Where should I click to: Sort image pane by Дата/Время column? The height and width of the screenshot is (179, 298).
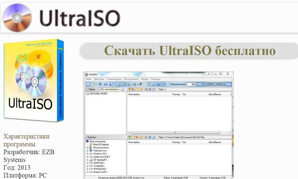click(x=215, y=94)
